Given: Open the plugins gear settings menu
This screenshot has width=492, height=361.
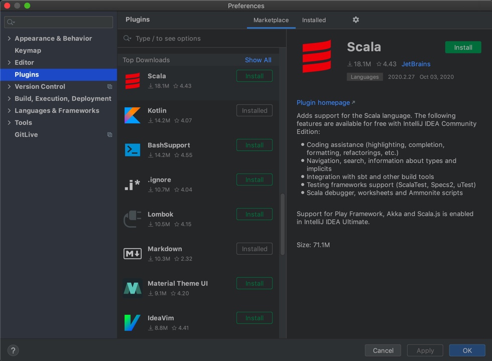Looking at the screenshot, I should 355,20.
